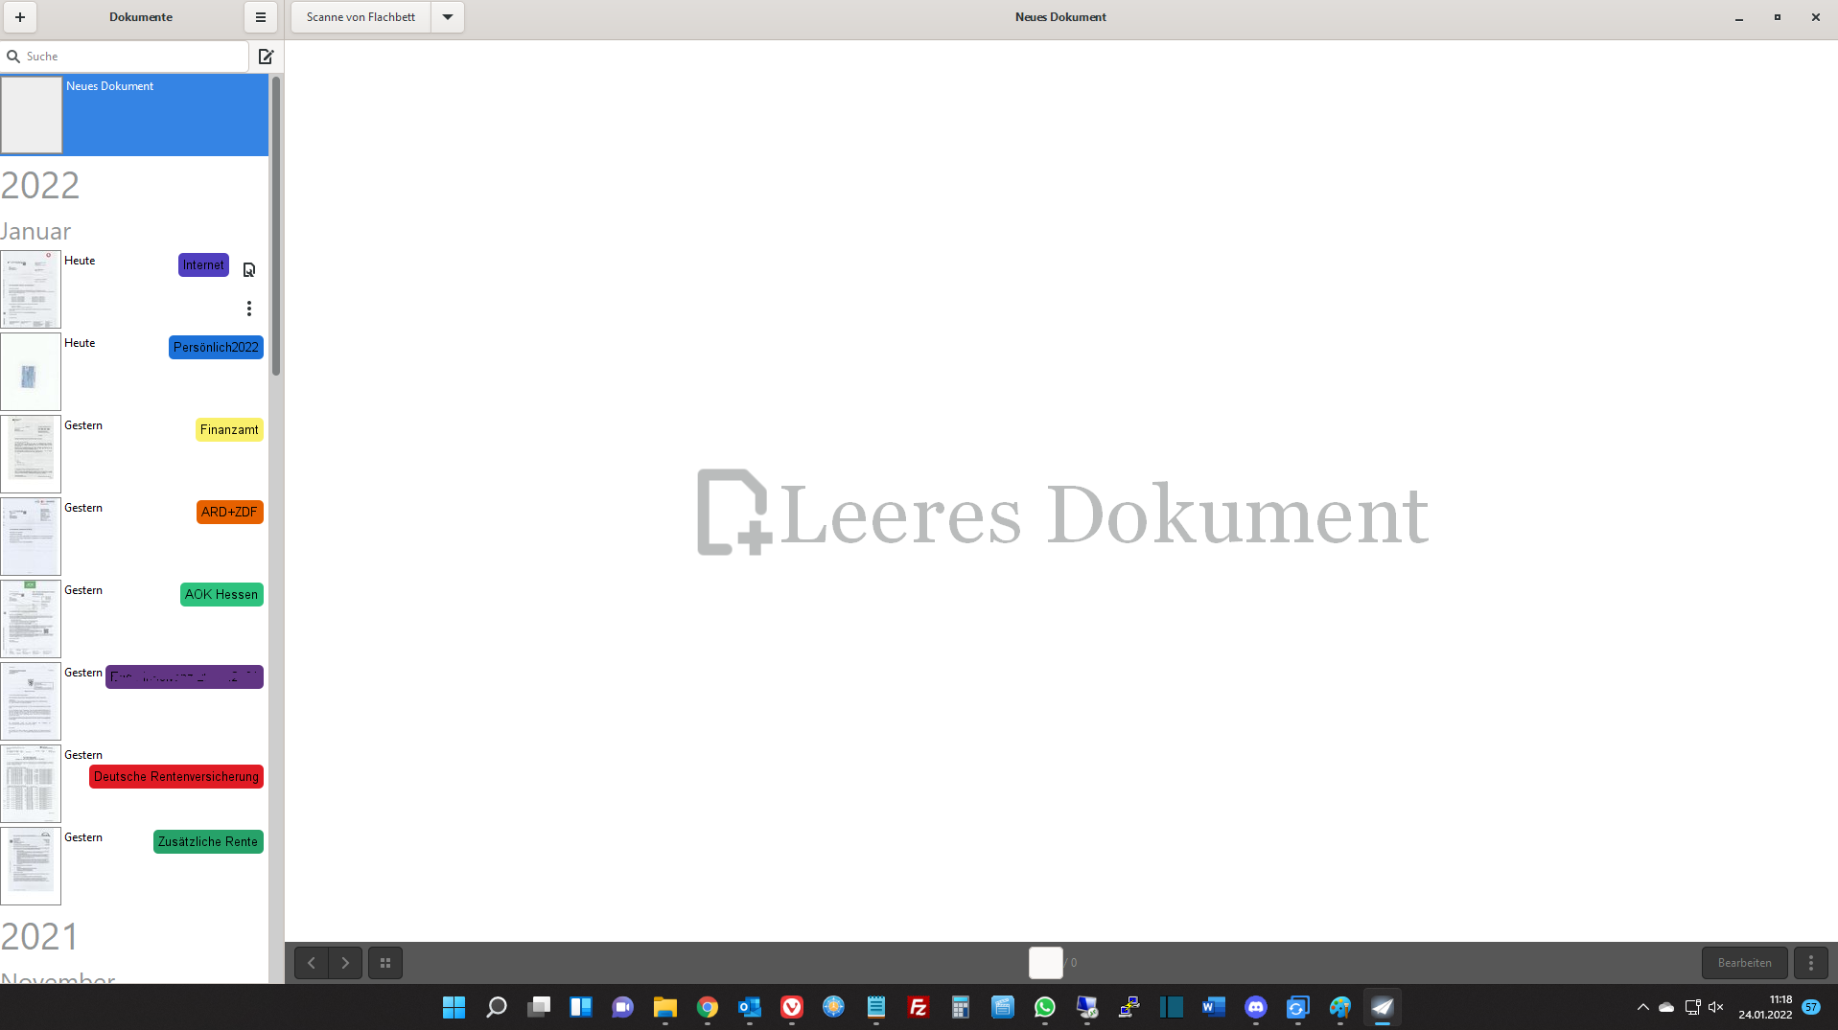
Task: Show hidden system tray icons chevron
Action: click(1642, 1007)
